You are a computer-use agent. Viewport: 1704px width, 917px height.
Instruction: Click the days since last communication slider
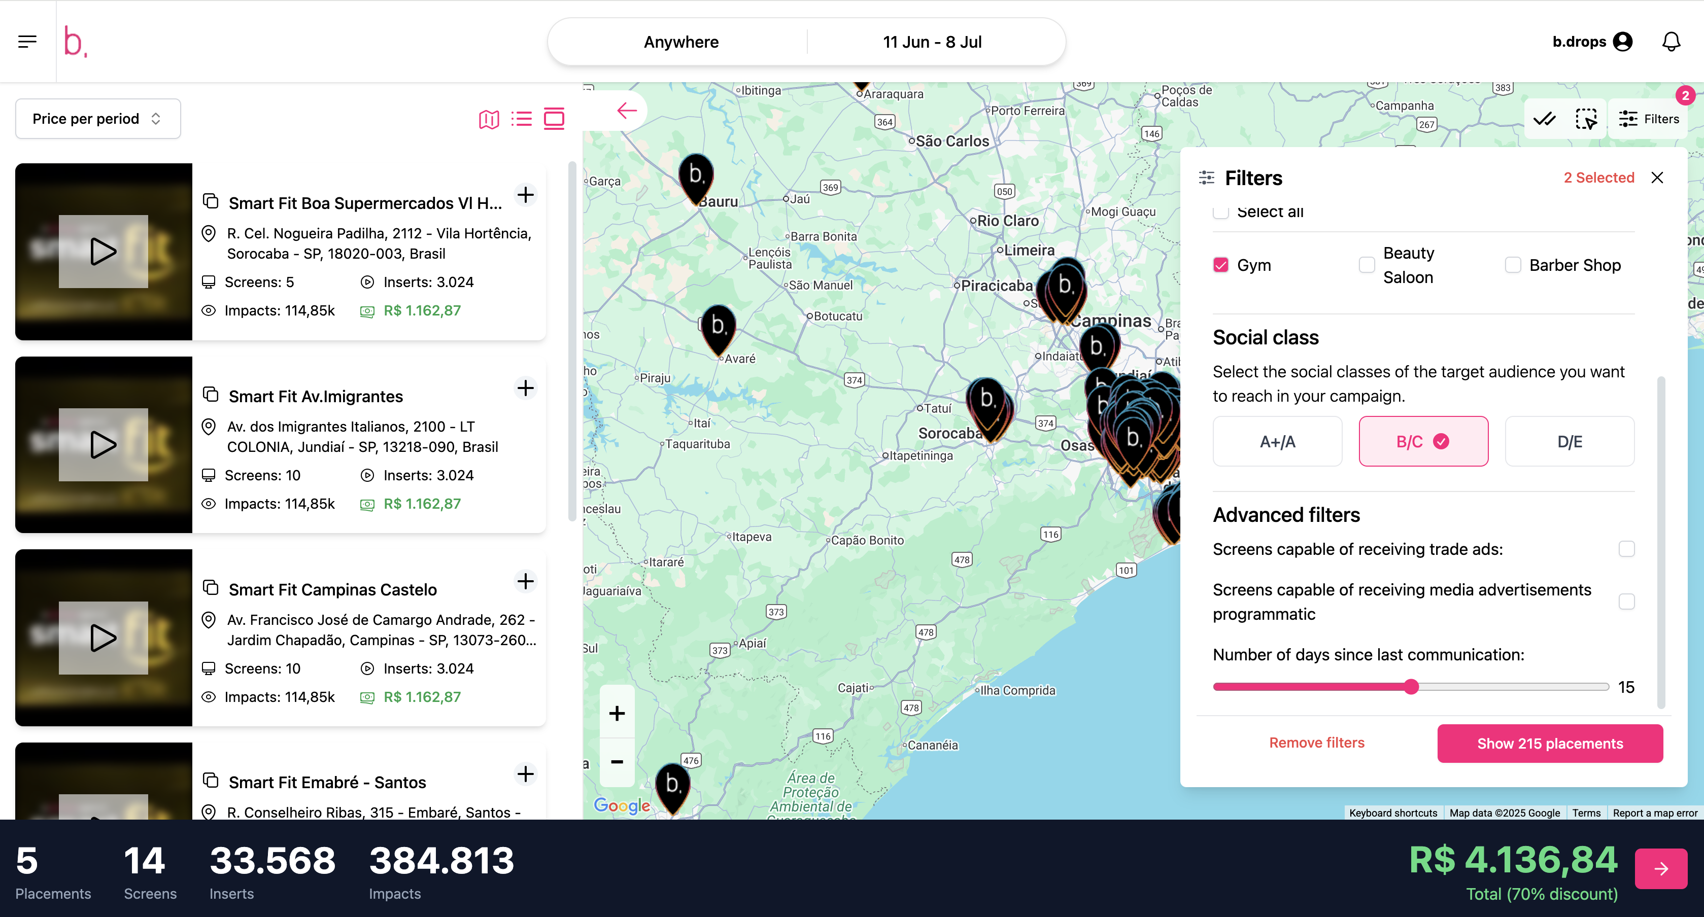pos(1411,687)
